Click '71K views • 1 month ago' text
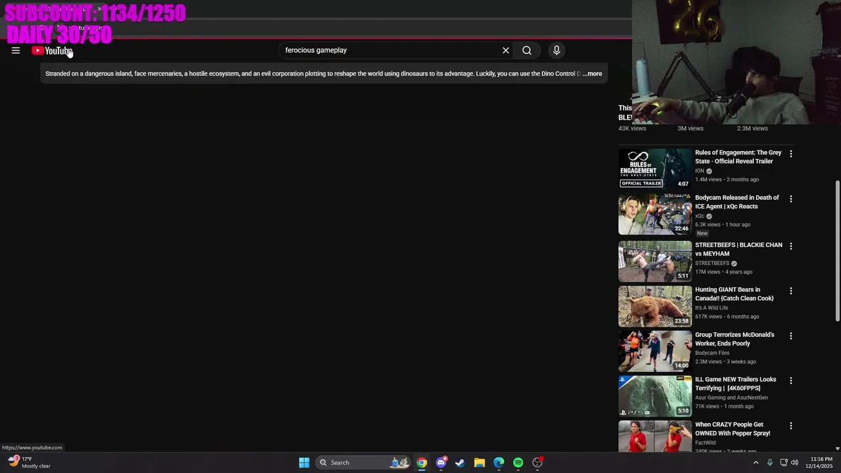841x473 pixels. tap(724, 407)
